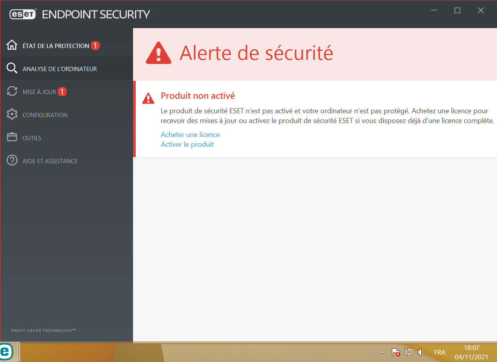Open the FRA input language indicator
The image size is (497, 362).
coord(440,352)
